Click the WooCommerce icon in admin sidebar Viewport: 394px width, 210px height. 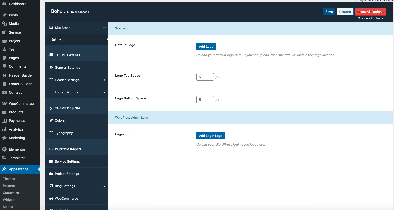(x=4, y=104)
